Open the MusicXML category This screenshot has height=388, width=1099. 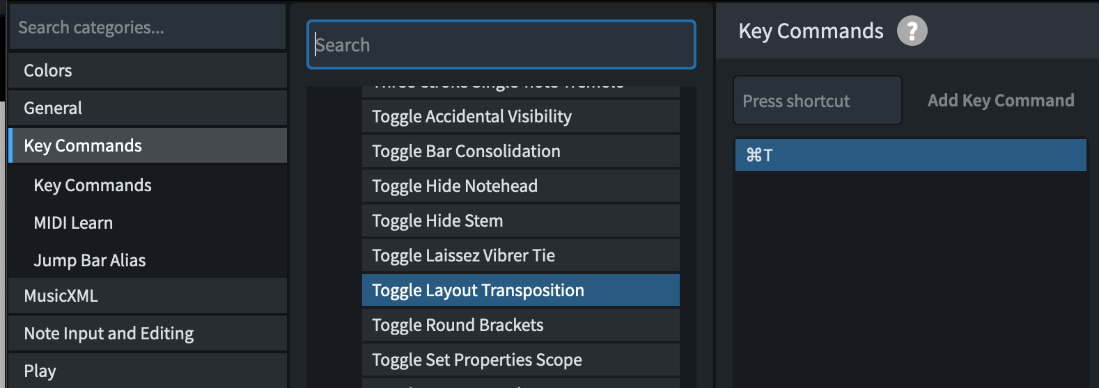147,296
